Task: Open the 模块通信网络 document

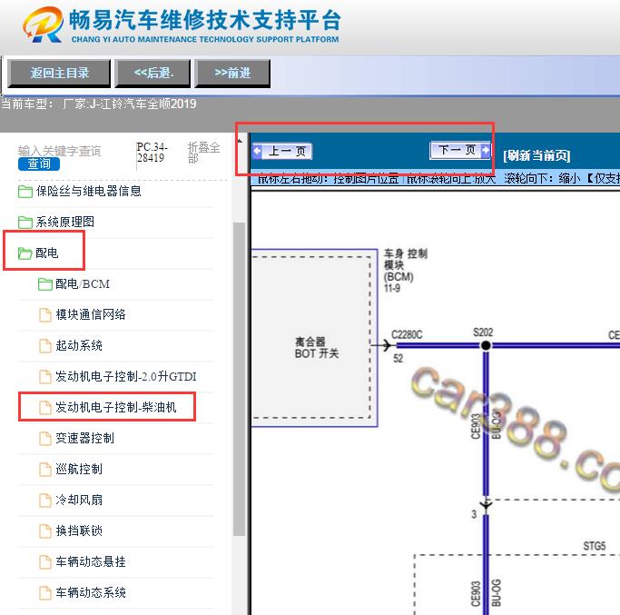Action: (x=91, y=314)
